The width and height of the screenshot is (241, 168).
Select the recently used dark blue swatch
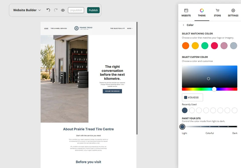click(x=185, y=110)
